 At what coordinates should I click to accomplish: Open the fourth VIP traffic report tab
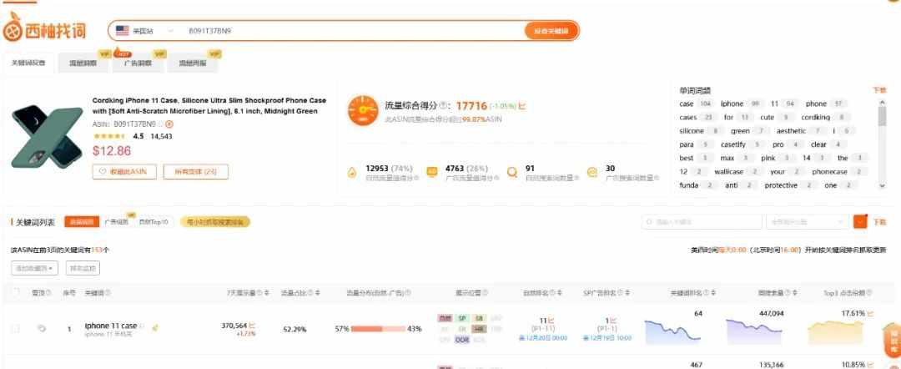[x=193, y=63]
